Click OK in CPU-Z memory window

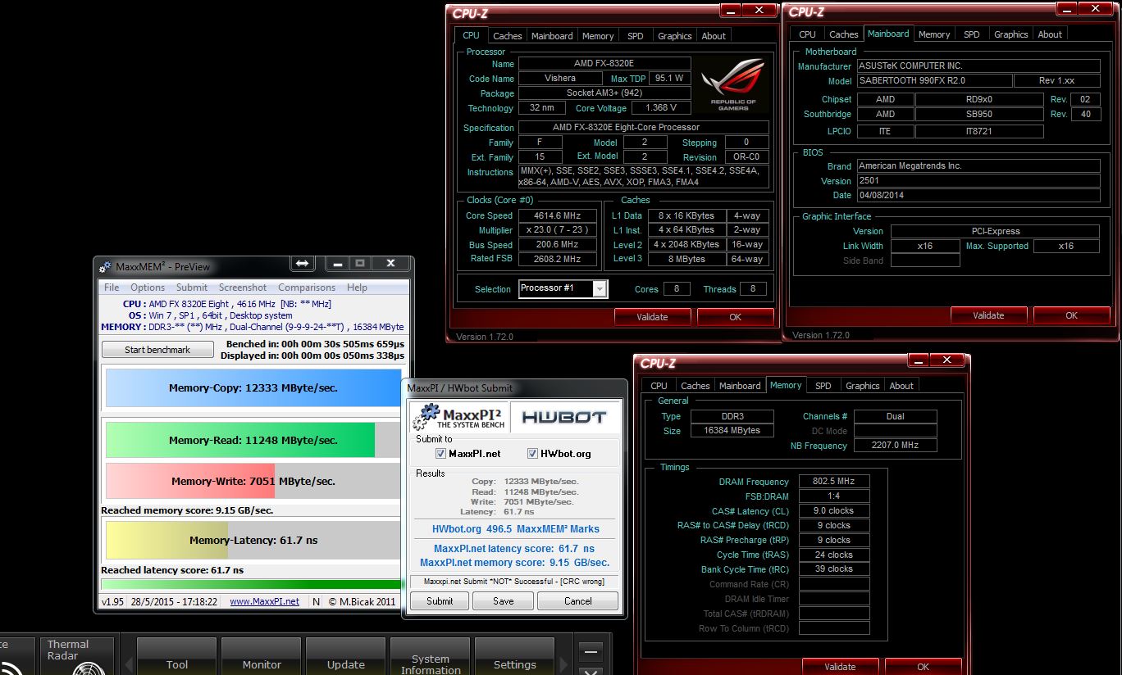(923, 667)
